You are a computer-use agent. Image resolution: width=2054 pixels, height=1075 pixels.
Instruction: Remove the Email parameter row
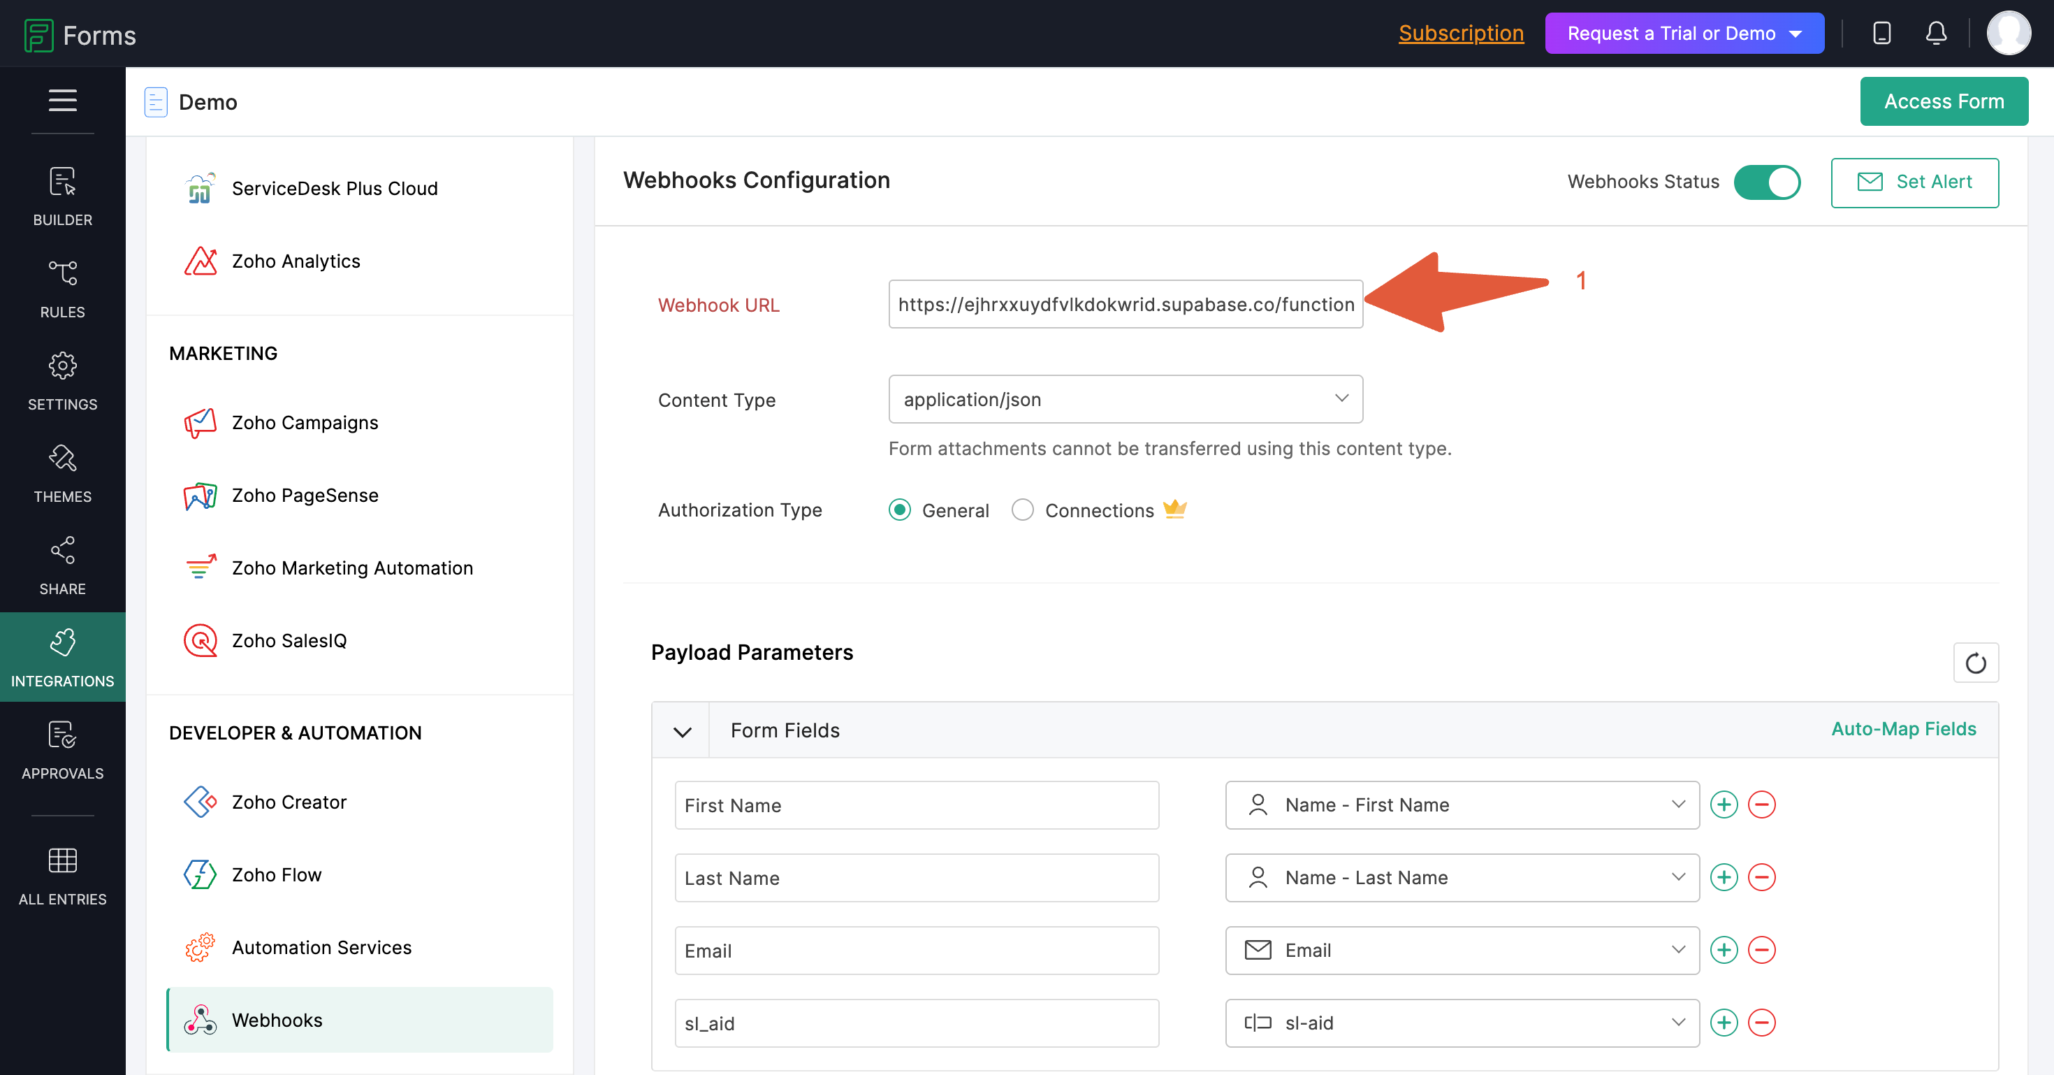1761,950
